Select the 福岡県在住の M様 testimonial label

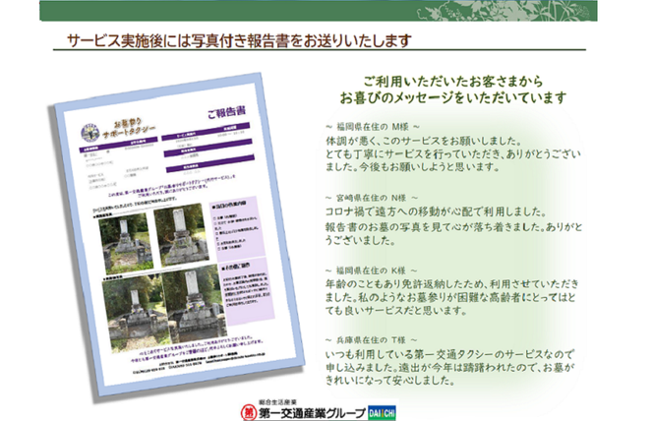tap(374, 127)
